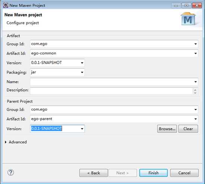Close the New Maven Project dialog

197,6
